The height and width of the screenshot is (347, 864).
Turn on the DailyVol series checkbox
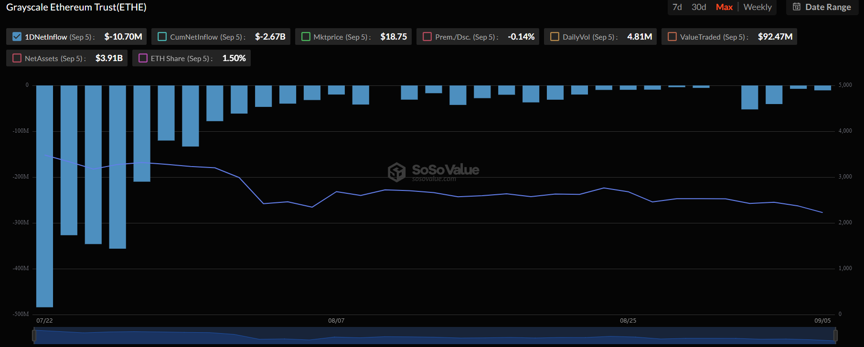555,37
